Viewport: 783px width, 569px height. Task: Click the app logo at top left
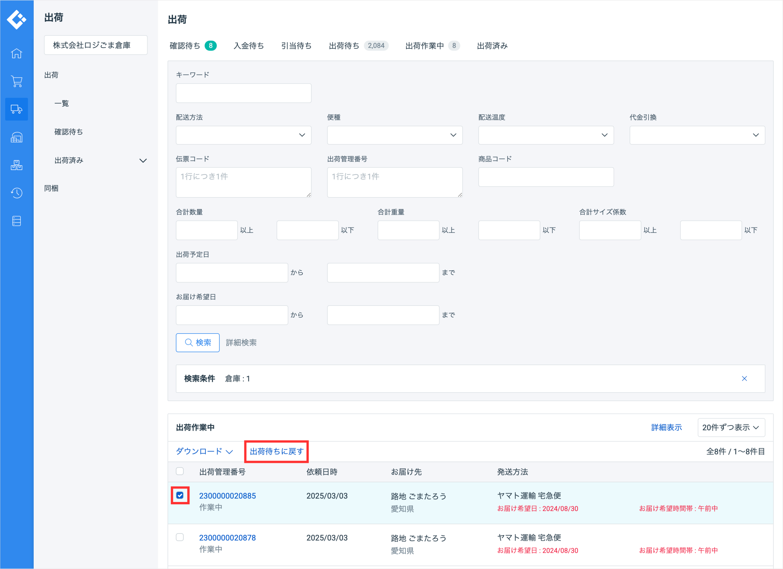point(16,19)
